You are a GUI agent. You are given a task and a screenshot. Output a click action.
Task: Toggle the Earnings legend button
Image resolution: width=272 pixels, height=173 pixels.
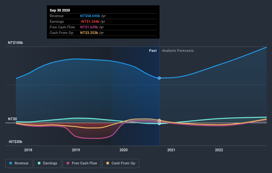(x=47, y=163)
